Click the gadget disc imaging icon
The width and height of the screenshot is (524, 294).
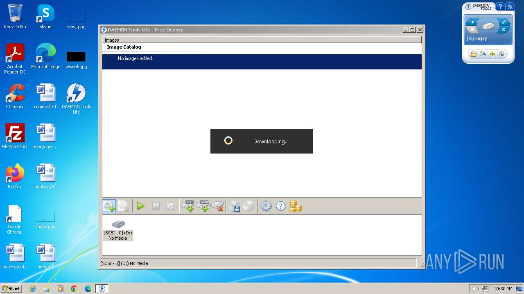(483, 54)
